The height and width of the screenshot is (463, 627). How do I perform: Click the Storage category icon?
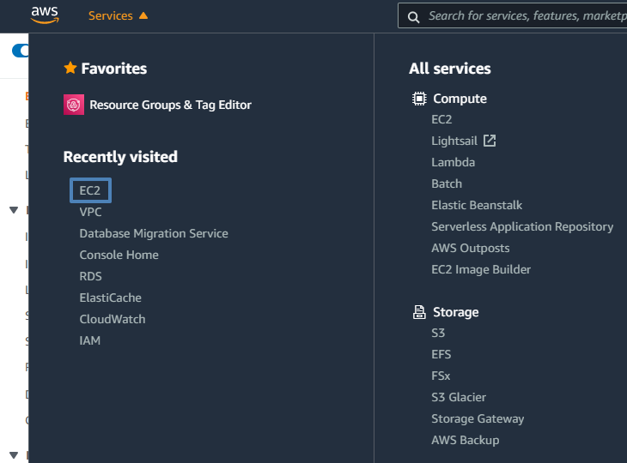pos(419,312)
